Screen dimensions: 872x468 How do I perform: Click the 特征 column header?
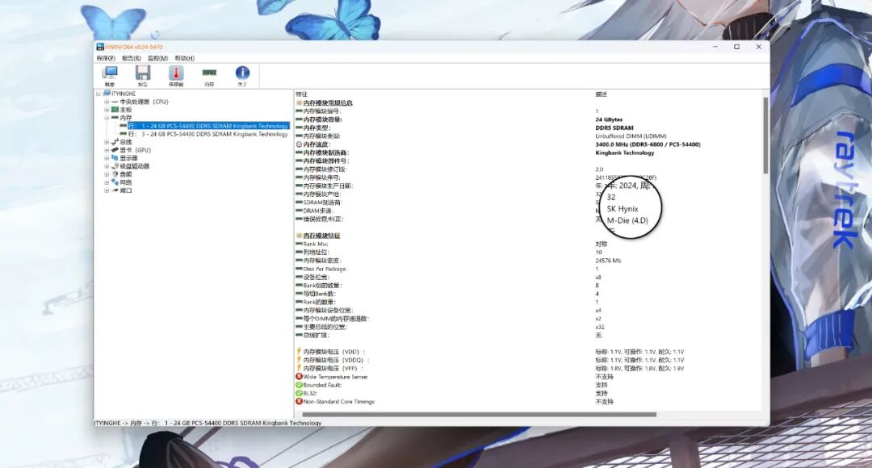[x=301, y=94]
